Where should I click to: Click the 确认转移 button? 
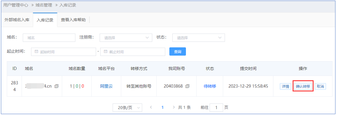pos(303,86)
